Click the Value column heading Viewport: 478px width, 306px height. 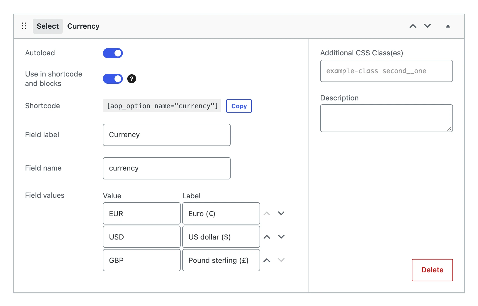pos(112,196)
